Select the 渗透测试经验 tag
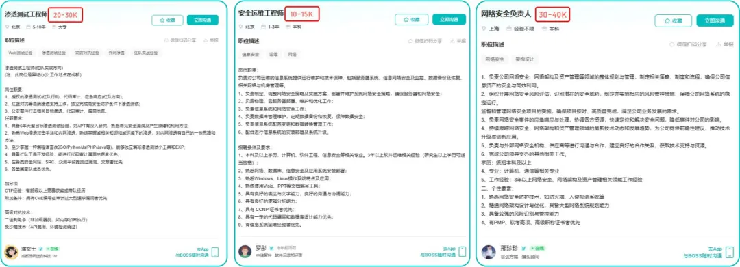740x267 pixels. 54,53
